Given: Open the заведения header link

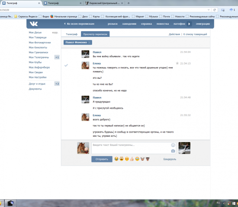Looking at the screenshot, I should coord(129,24).
